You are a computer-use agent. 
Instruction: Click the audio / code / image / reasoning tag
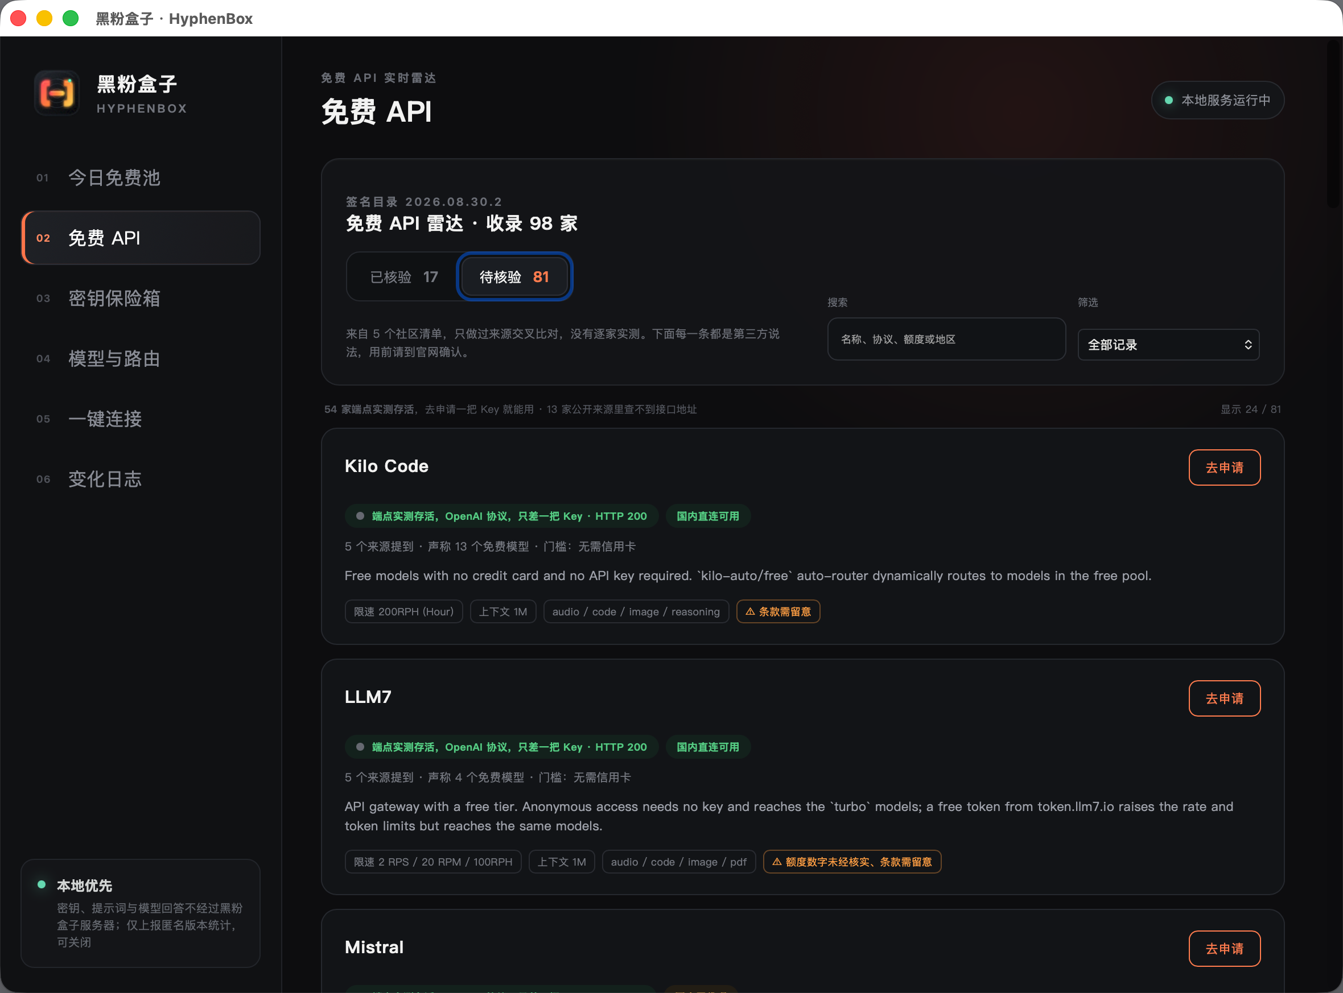pyautogui.click(x=636, y=611)
